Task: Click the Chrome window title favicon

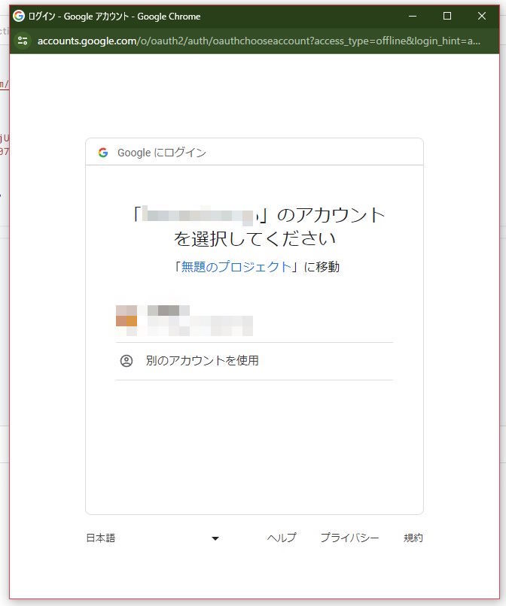Action: 19,16
